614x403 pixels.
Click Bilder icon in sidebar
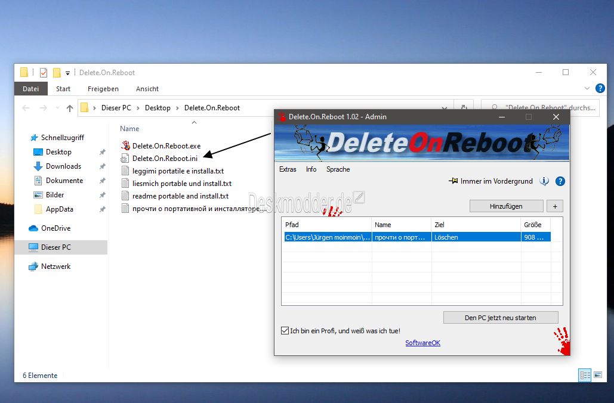tap(38, 195)
